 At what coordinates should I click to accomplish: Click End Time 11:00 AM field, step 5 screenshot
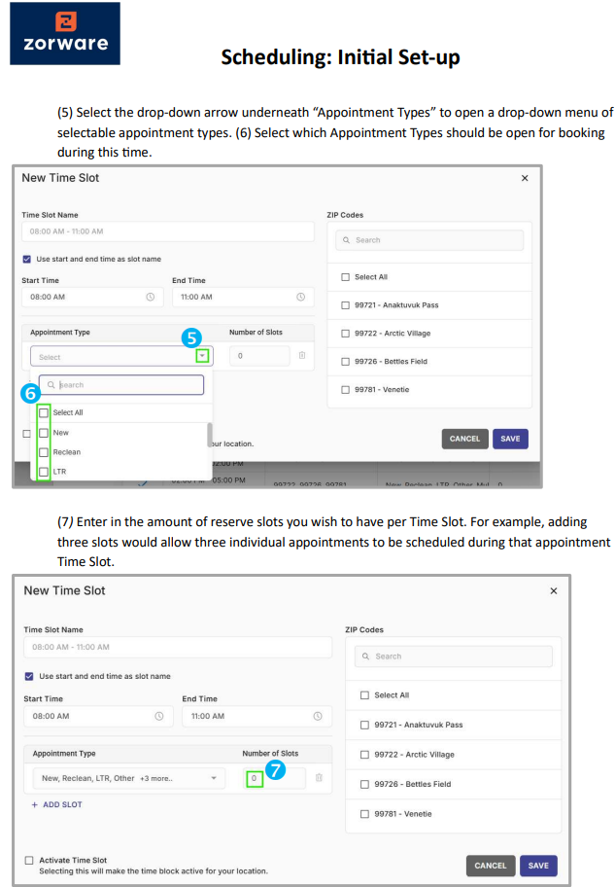pos(243,297)
